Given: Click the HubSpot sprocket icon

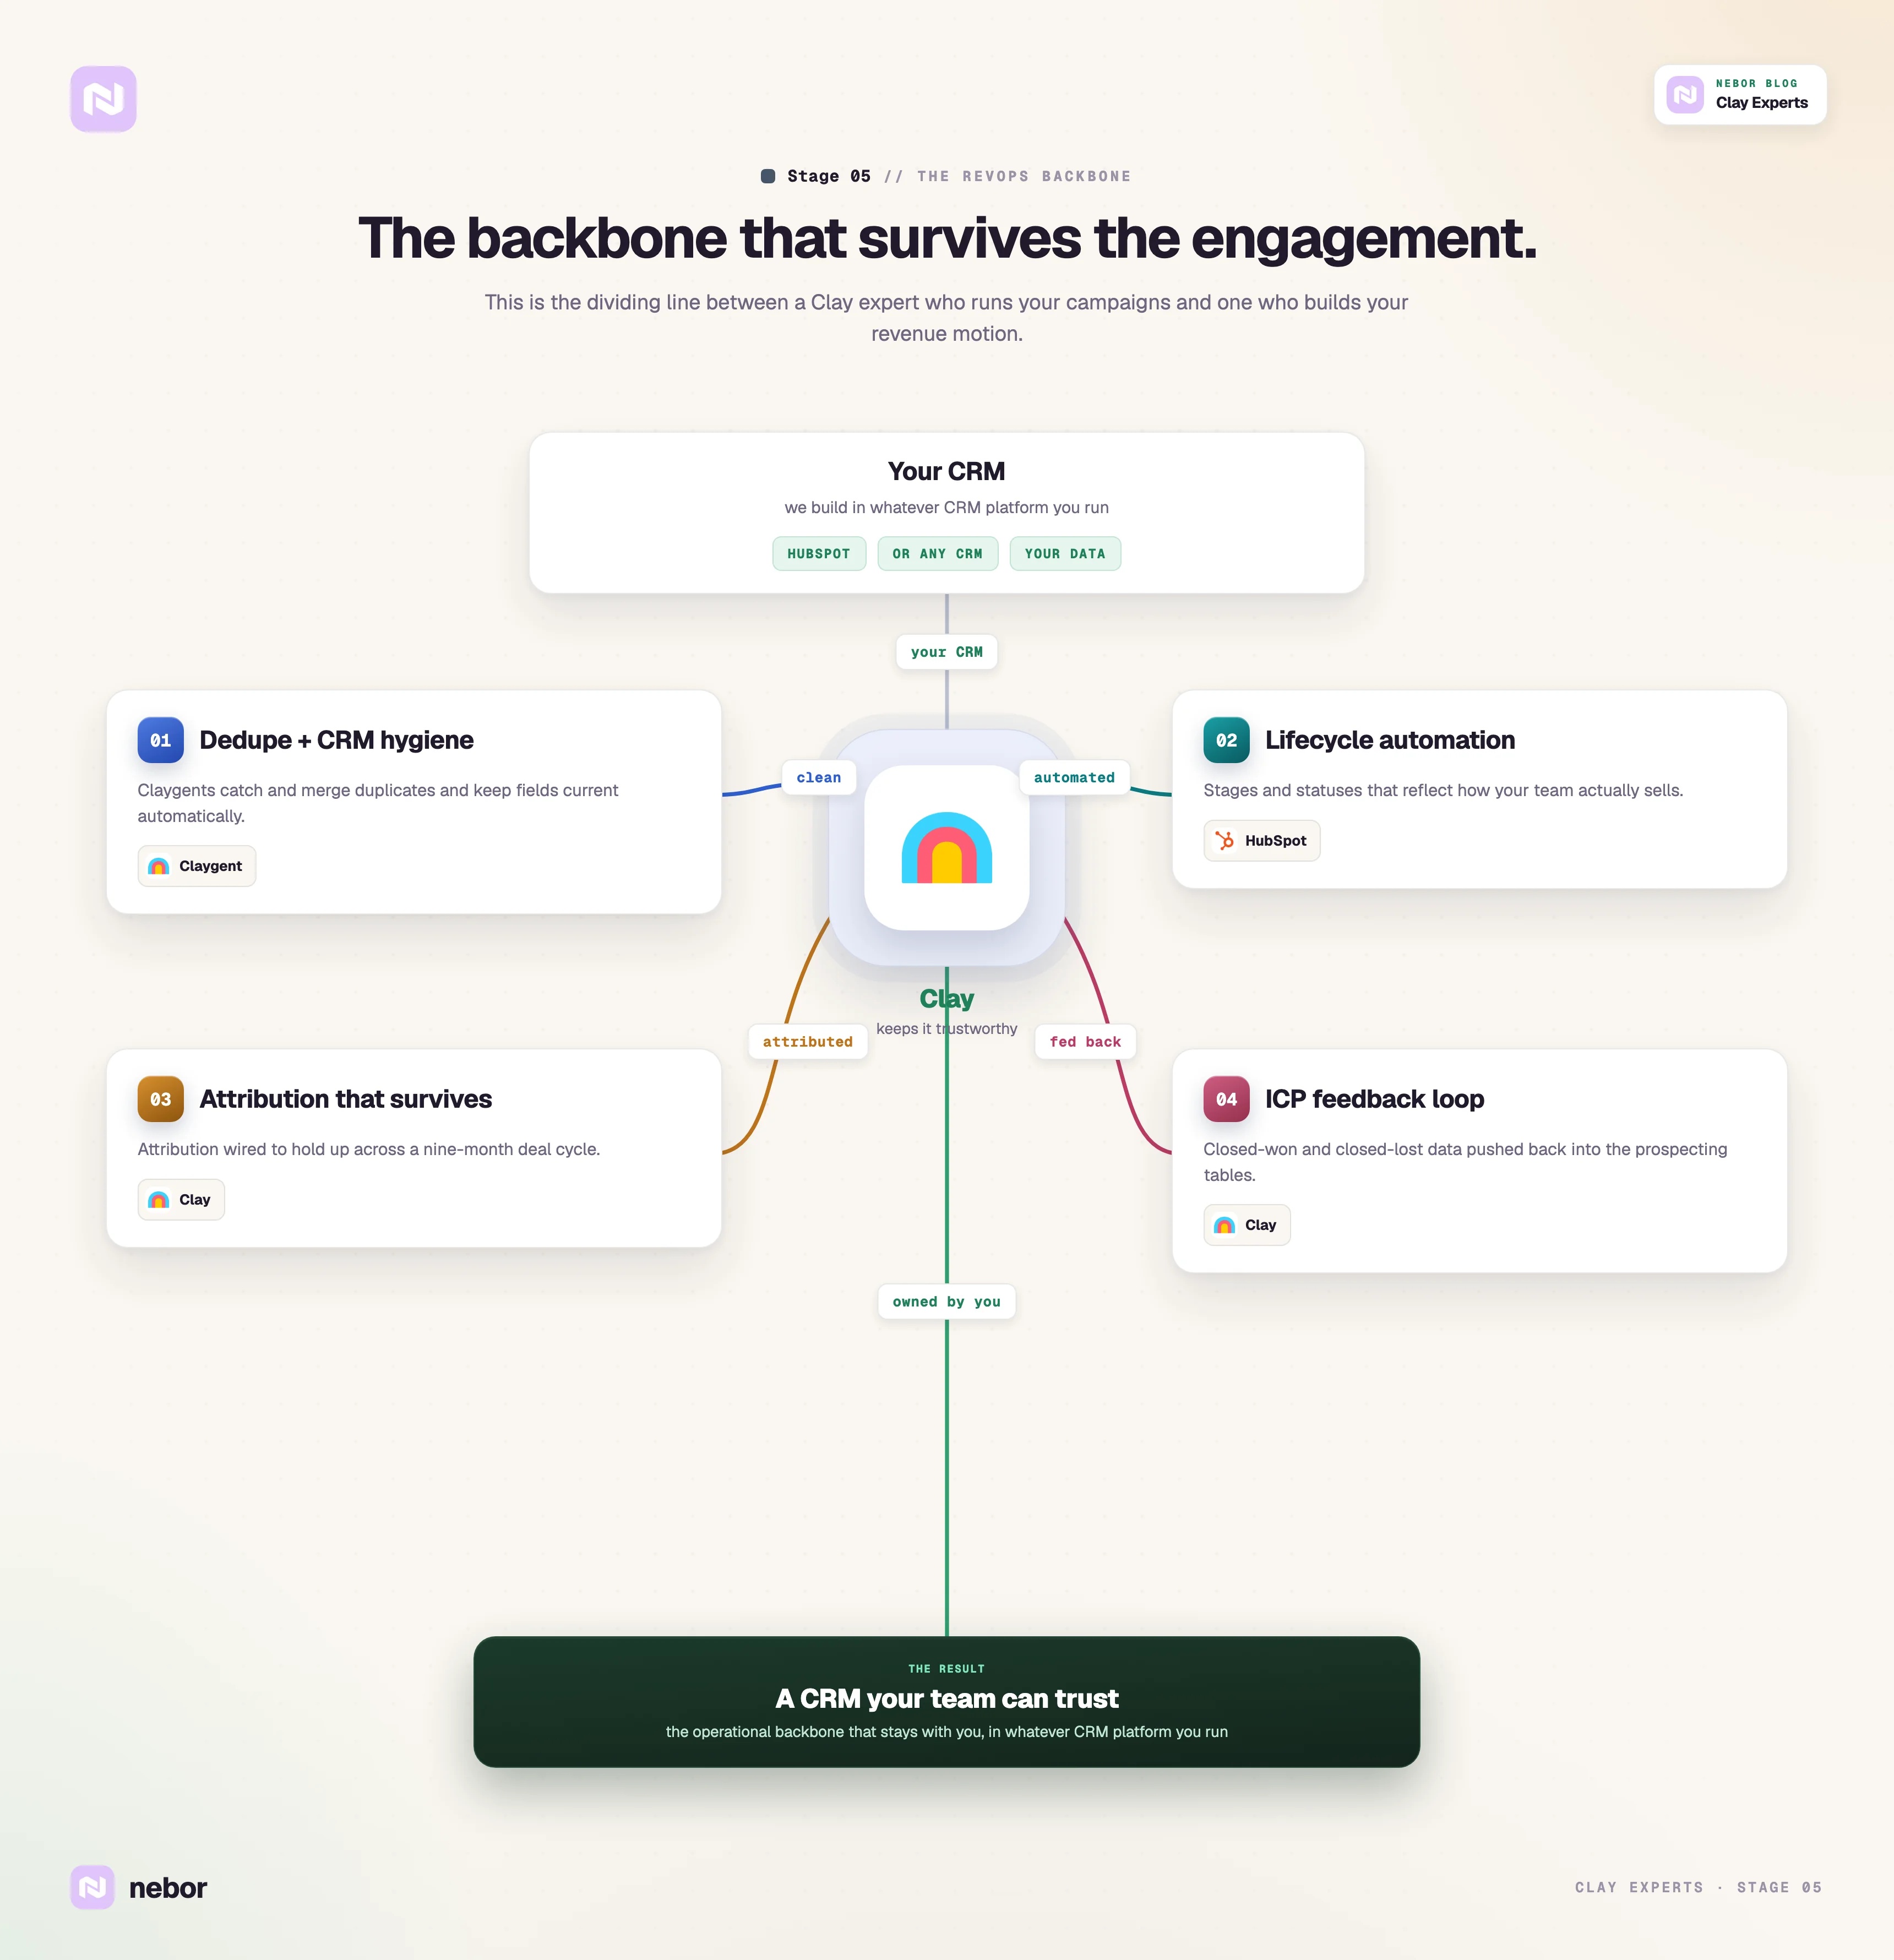Looking at the screenshot, I should [1224, 840].
